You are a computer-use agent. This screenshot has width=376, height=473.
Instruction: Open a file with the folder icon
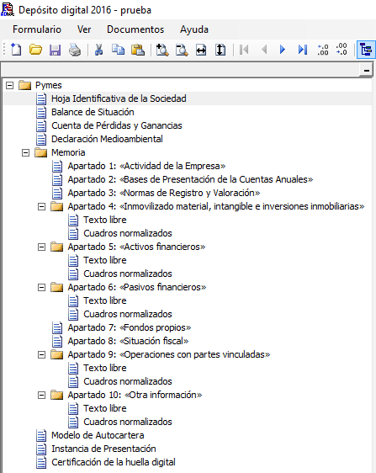pyautogui.click(x=35, y=50)
